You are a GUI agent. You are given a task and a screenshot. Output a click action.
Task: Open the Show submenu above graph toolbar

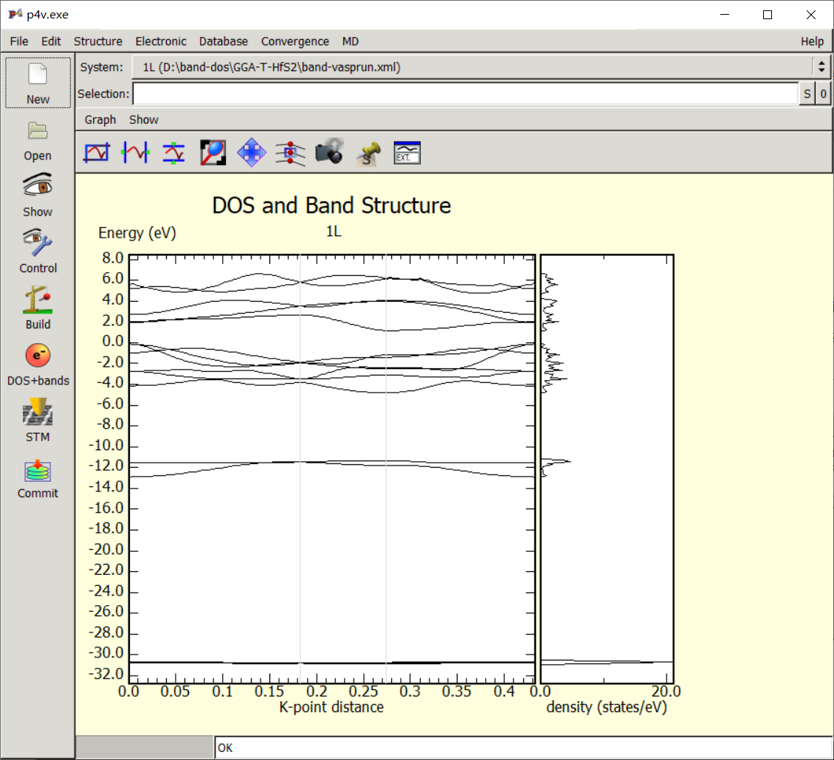[144, 120]
